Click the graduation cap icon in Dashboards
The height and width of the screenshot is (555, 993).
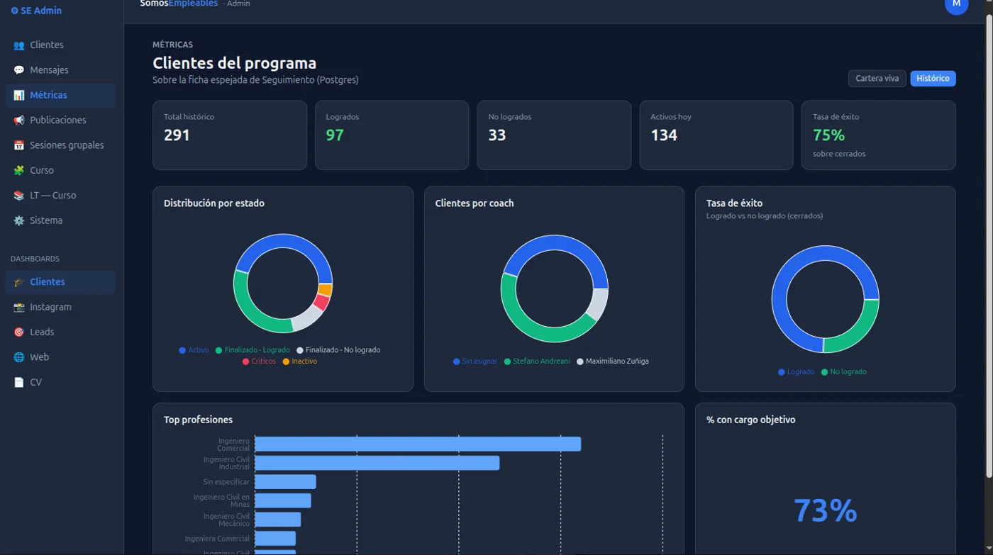pos(18,282)
